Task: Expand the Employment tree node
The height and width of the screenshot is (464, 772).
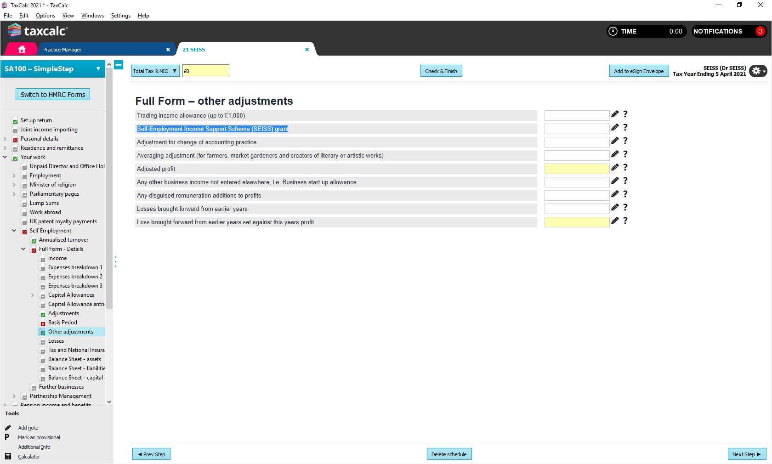Action: tap(14, 175)
